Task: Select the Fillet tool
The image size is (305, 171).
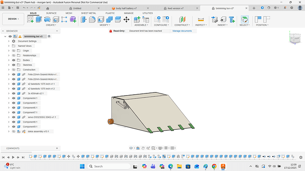Action: click(92, 19)
